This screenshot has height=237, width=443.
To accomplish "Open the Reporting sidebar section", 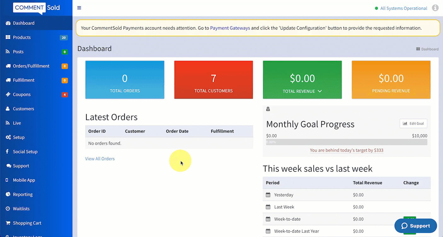I will coord(23,194).
